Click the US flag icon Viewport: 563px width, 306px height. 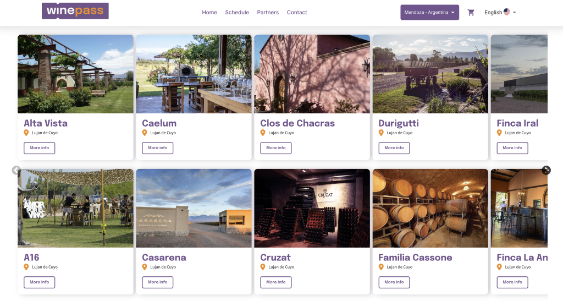tap(507, 12)
